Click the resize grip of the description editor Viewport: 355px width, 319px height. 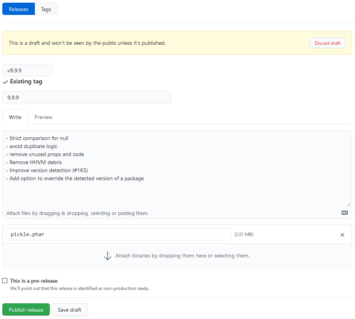point(348,204)
